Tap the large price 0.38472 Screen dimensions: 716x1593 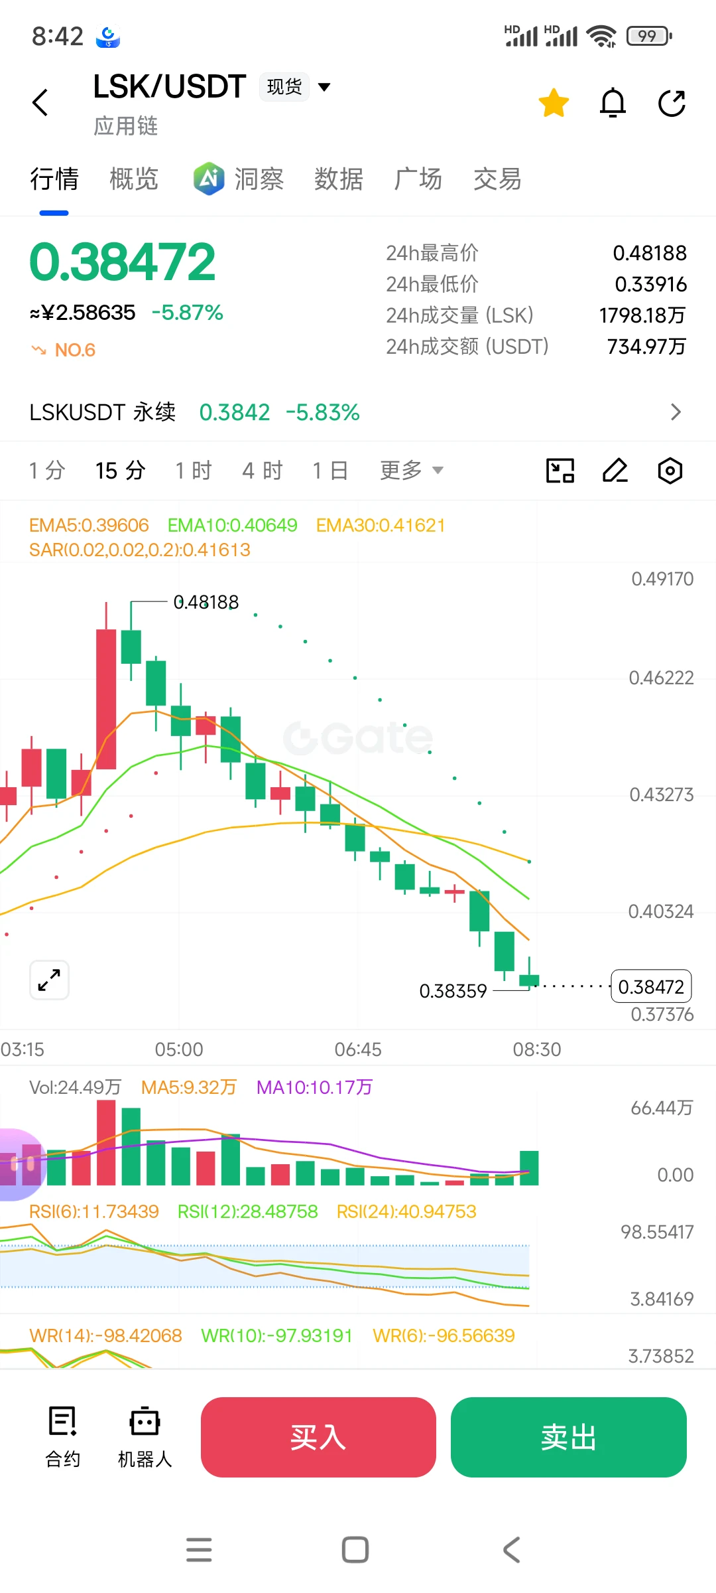tap(123, 262)
